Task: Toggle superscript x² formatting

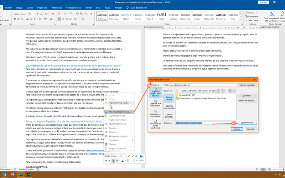Action: click(35, 19)
